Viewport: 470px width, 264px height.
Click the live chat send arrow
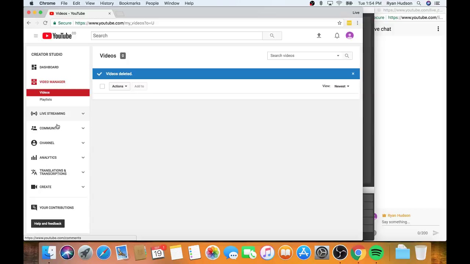435,233
